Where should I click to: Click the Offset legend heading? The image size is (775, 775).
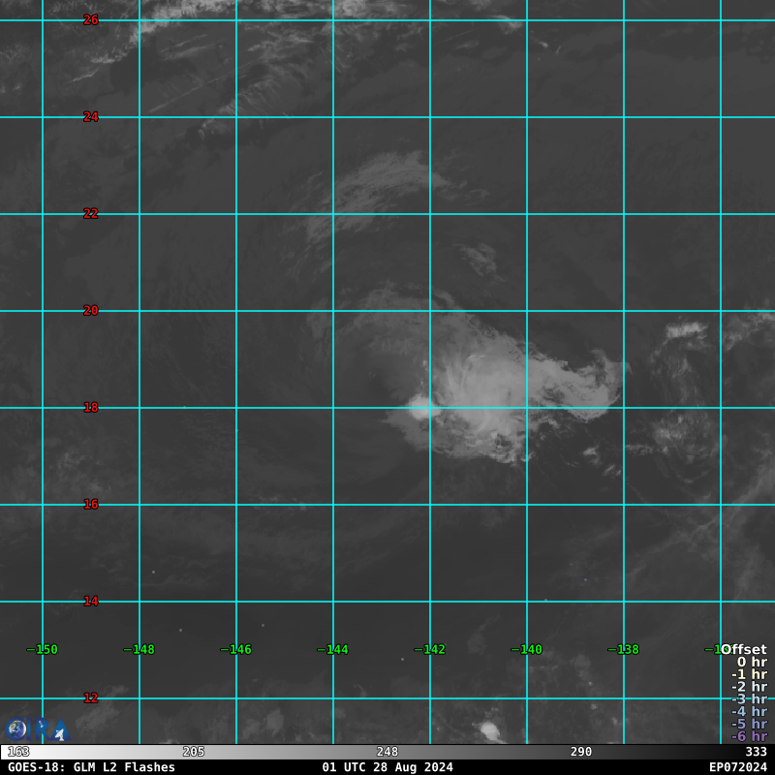743,650
